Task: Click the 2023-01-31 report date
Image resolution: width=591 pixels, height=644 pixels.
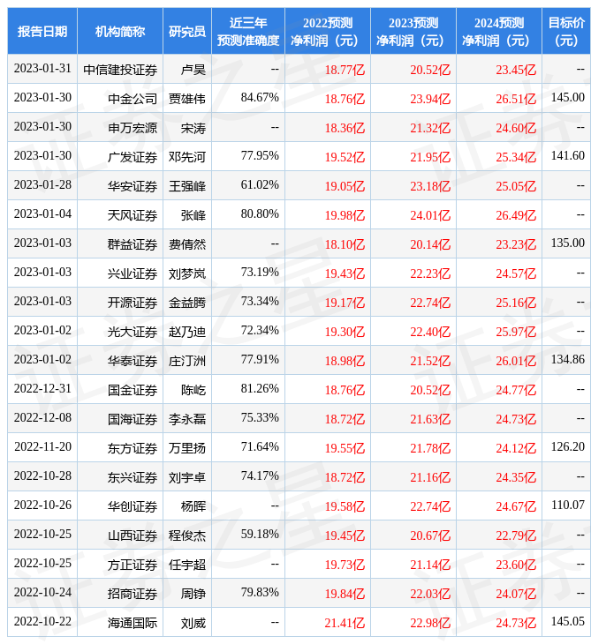Action: click(x=42, y=68)
